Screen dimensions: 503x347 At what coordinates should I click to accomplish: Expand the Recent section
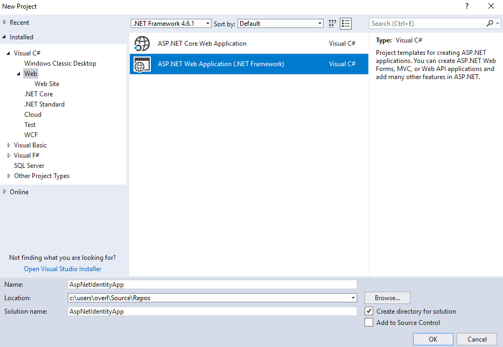click(4, 23)
